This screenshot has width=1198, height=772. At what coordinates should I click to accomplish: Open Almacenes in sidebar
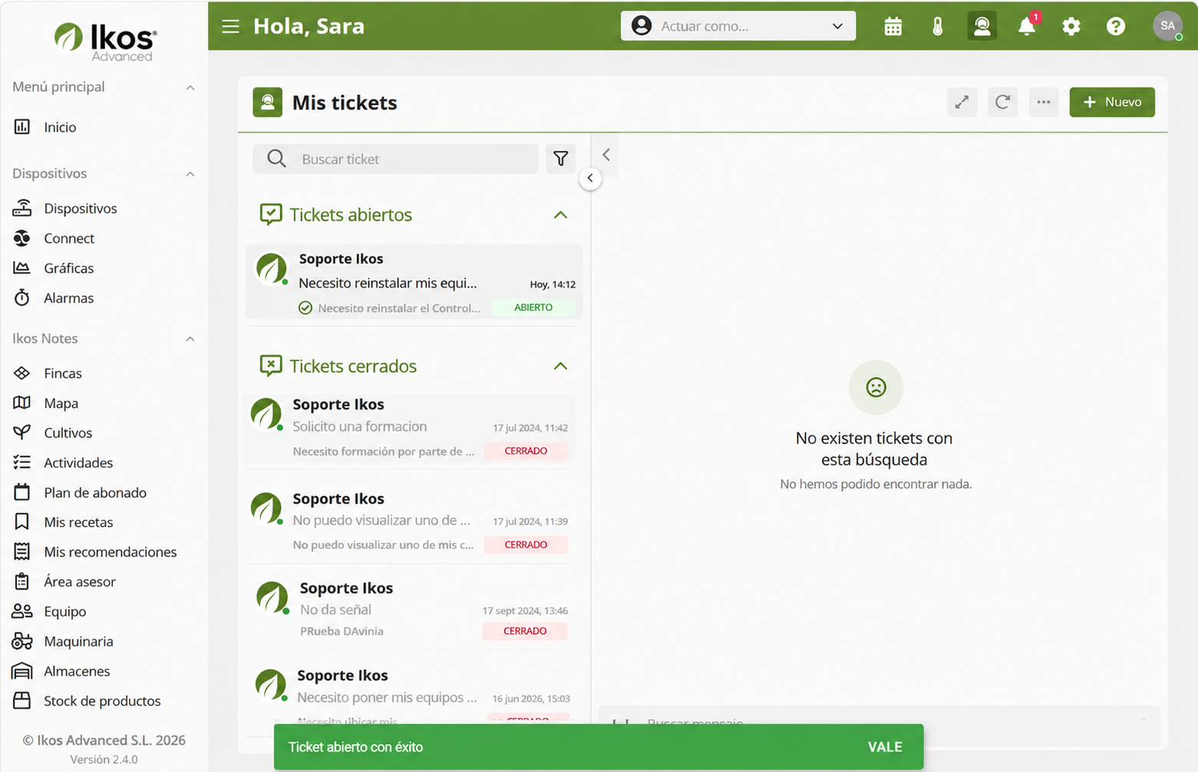76,672
